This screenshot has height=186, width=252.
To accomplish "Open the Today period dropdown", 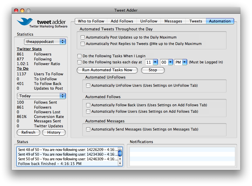I will (x=41, y=96).
